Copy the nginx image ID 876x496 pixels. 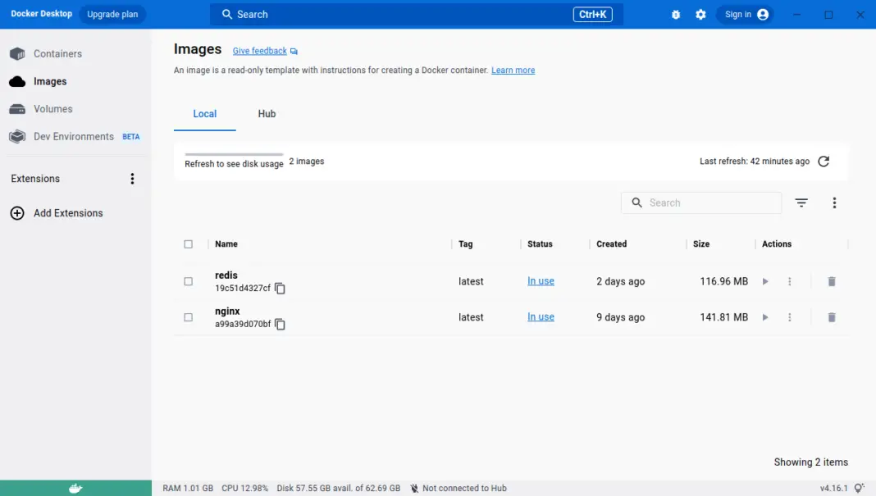[281, 325]
